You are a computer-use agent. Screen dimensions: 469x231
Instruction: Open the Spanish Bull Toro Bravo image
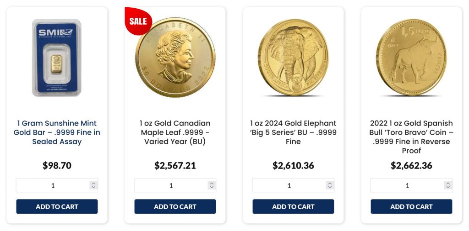point(411,58)
